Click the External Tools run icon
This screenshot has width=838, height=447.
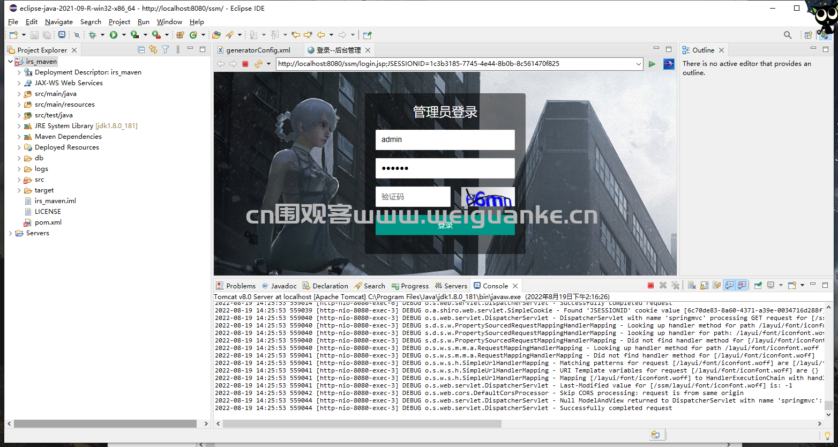[x=156, y=35]
